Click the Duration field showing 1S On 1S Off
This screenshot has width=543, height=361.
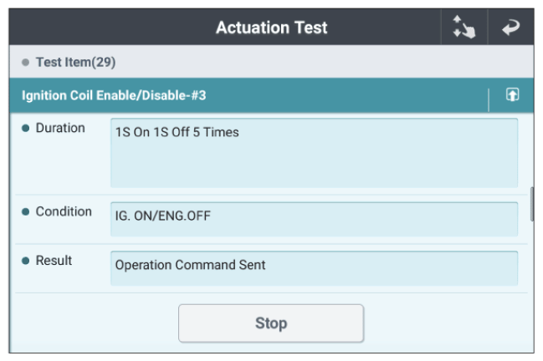314,153
